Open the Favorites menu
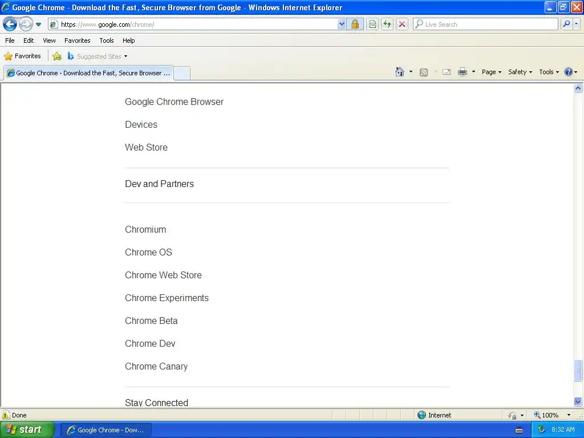The height and width of the screenshot is (438, 584). (78, 40)
